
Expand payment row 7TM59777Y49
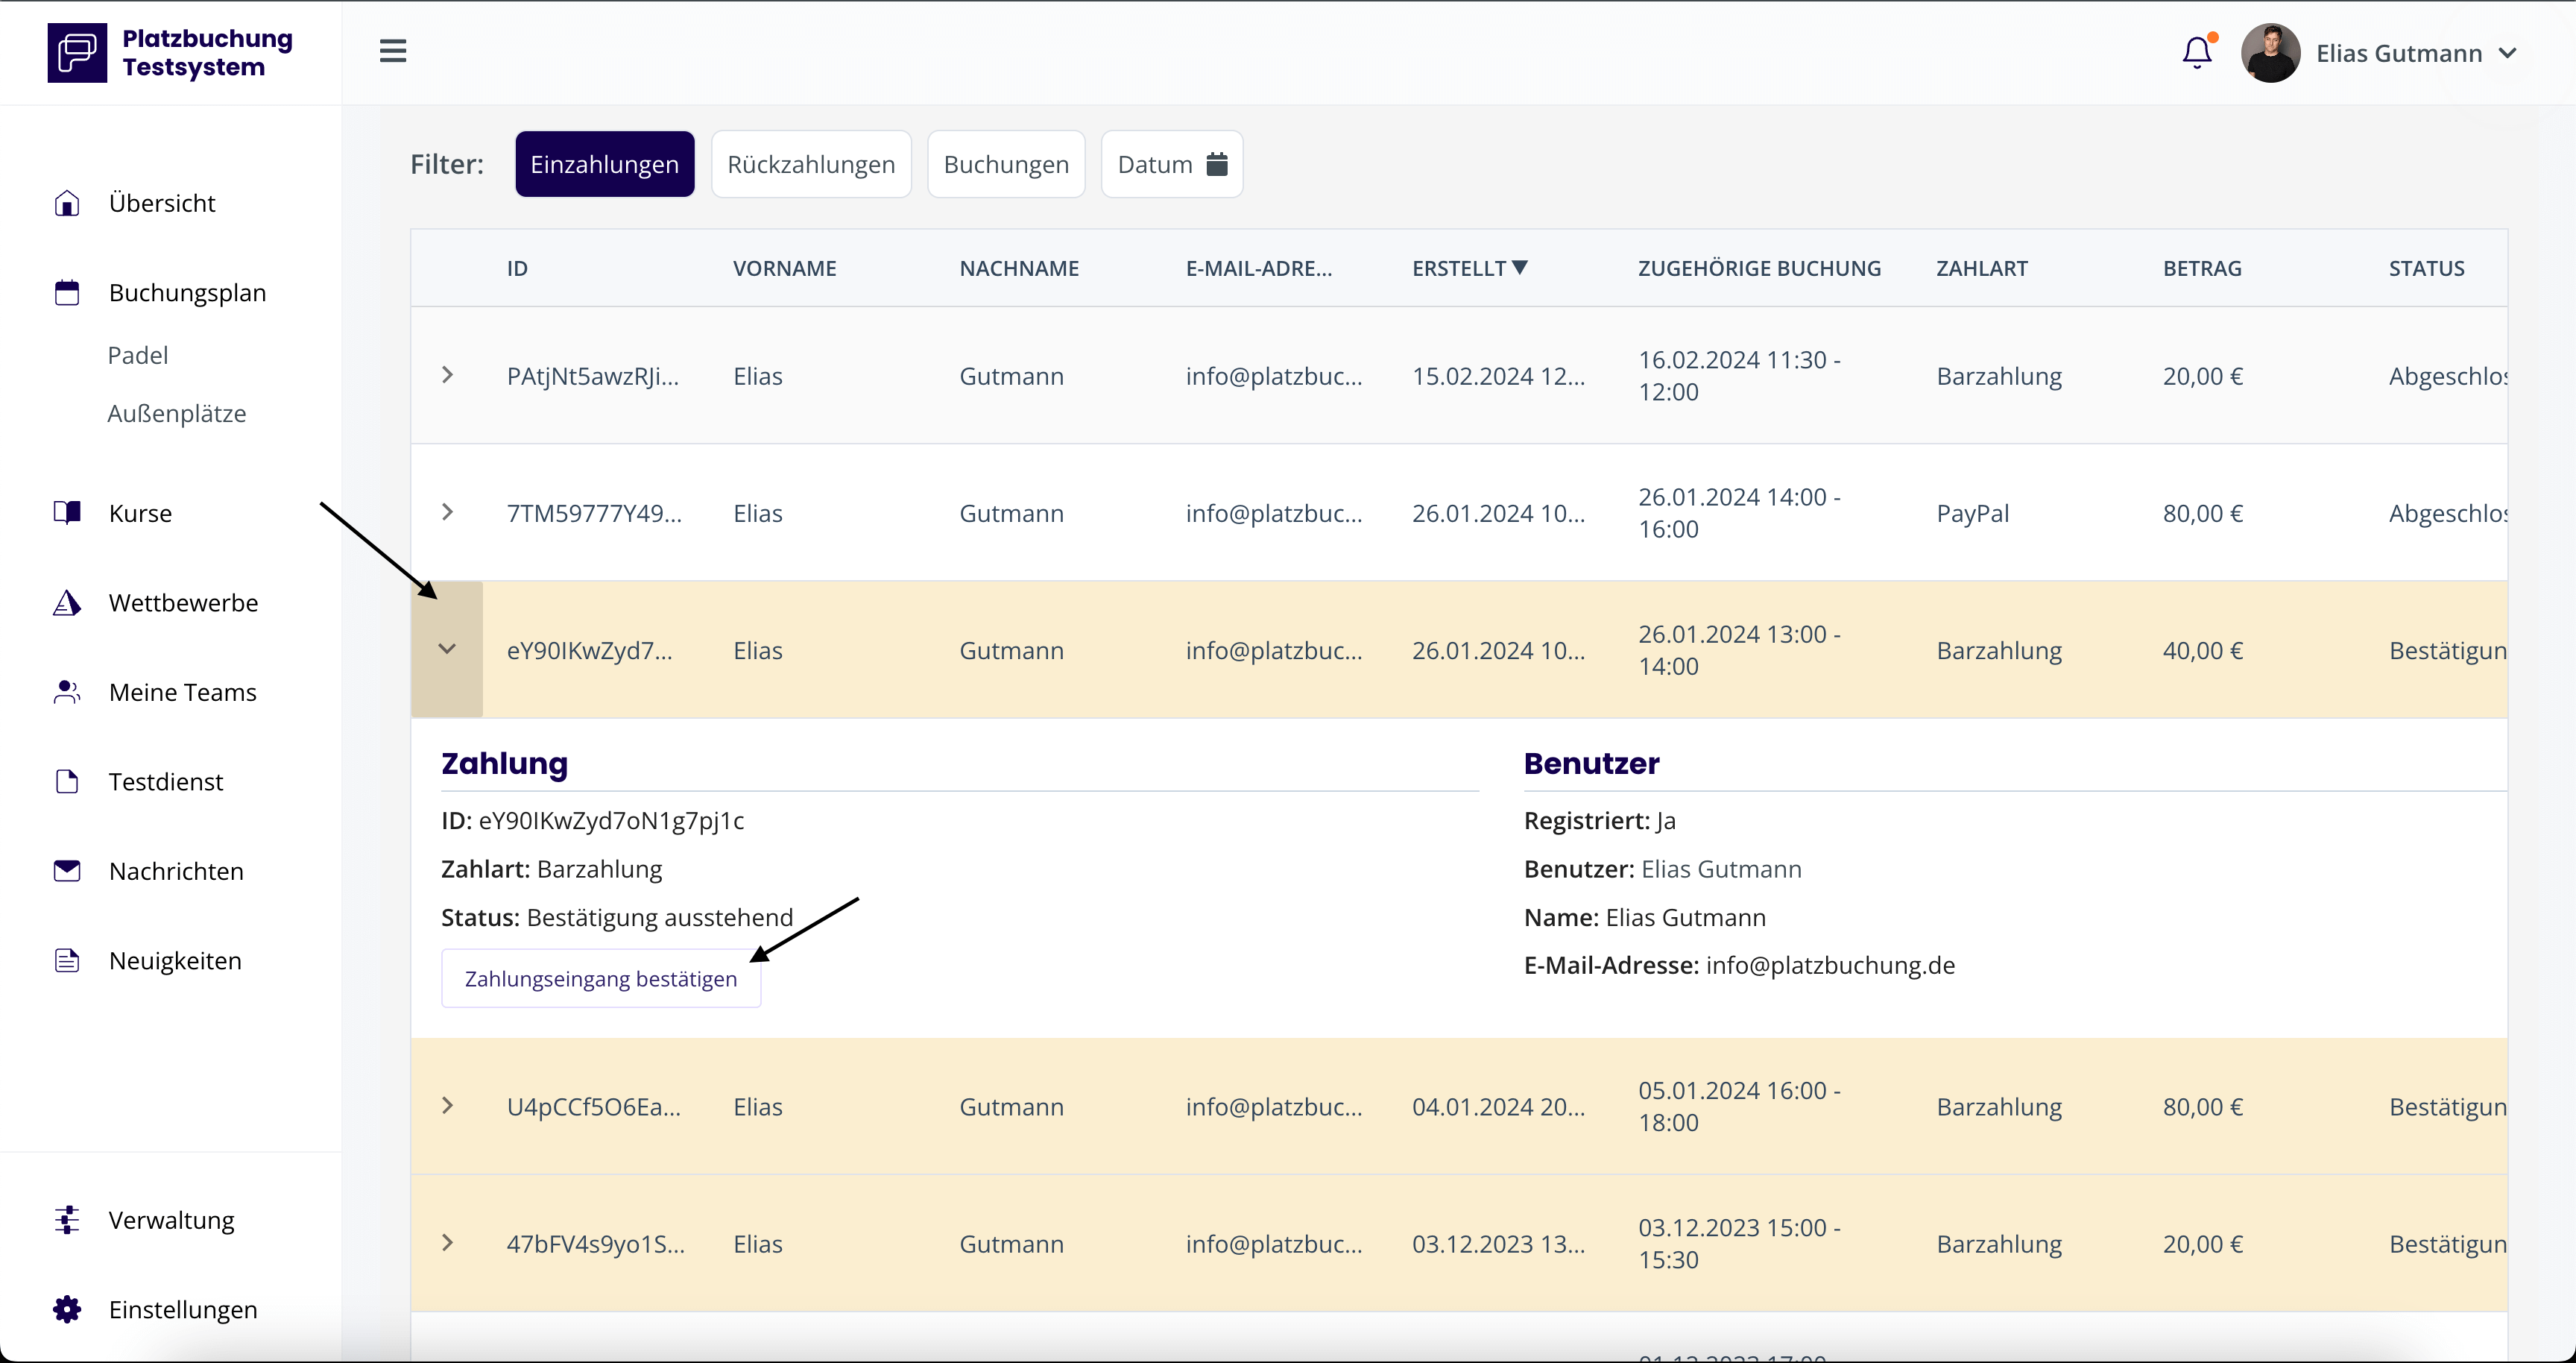click(x=447, y=512)
